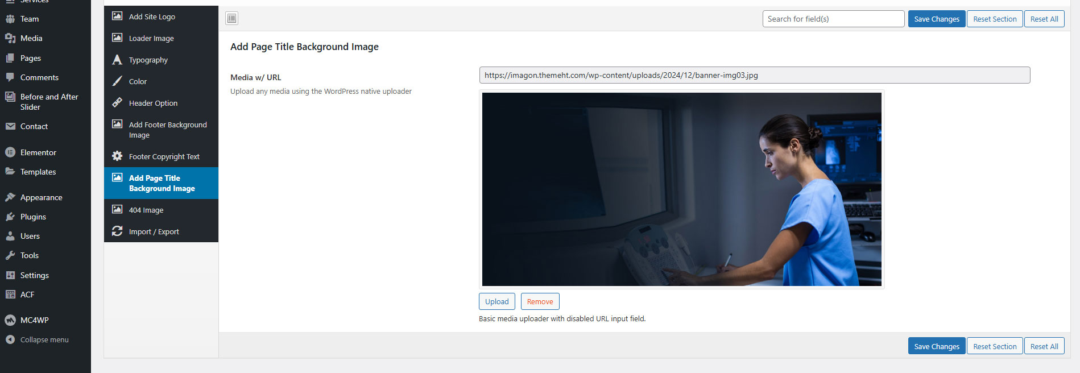The height and width of the screenshot is (373, 1080).
Task: Click the Elementor logo icon
Action: [x=10, y=152]
